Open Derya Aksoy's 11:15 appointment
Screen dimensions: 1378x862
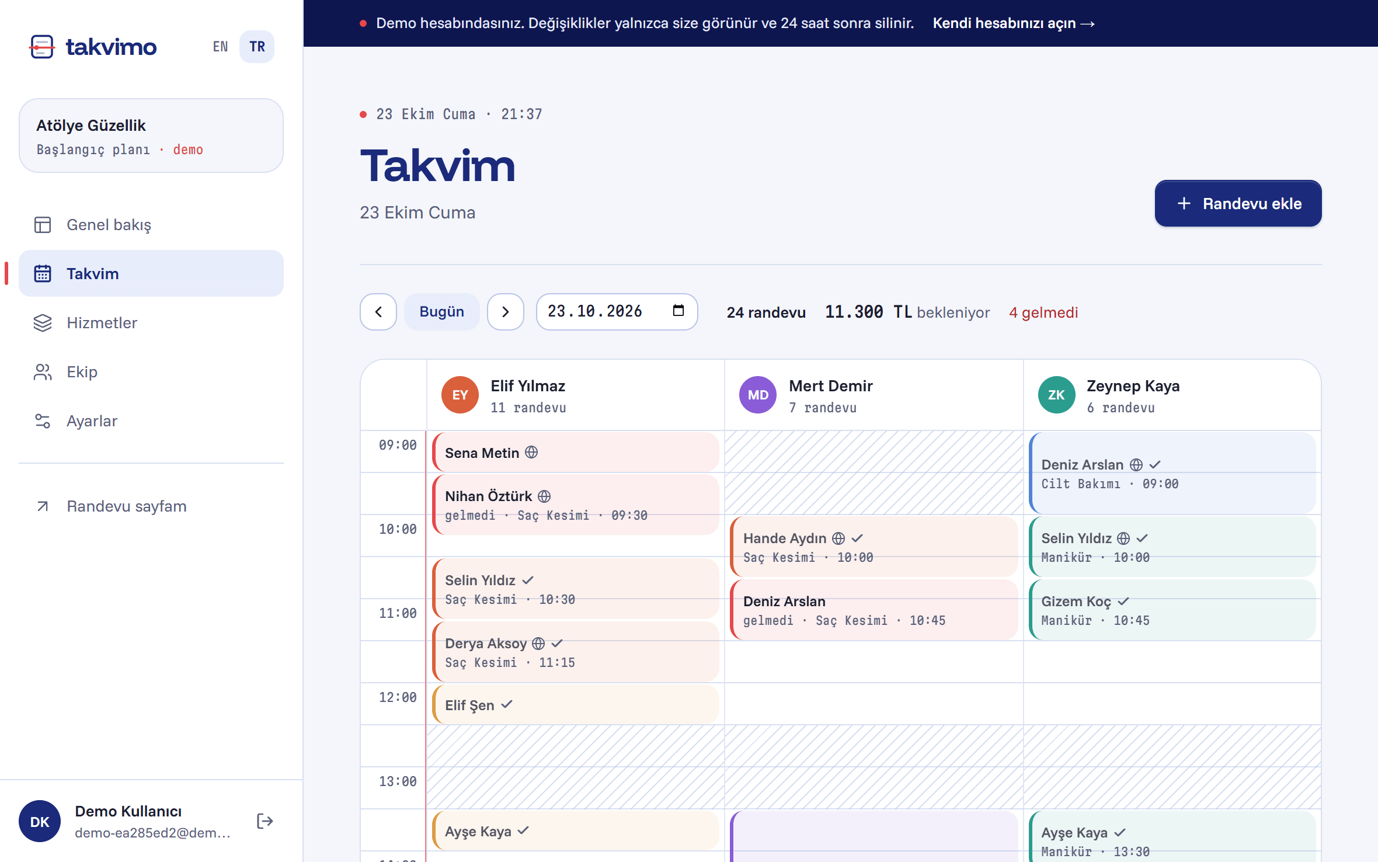(576, 652)
